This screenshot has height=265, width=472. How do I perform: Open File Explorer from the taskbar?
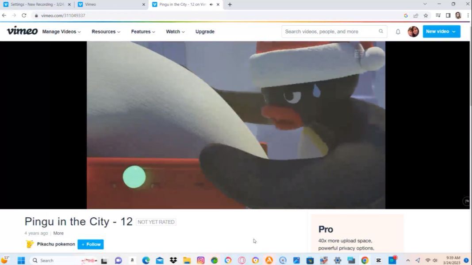(187, 260)
